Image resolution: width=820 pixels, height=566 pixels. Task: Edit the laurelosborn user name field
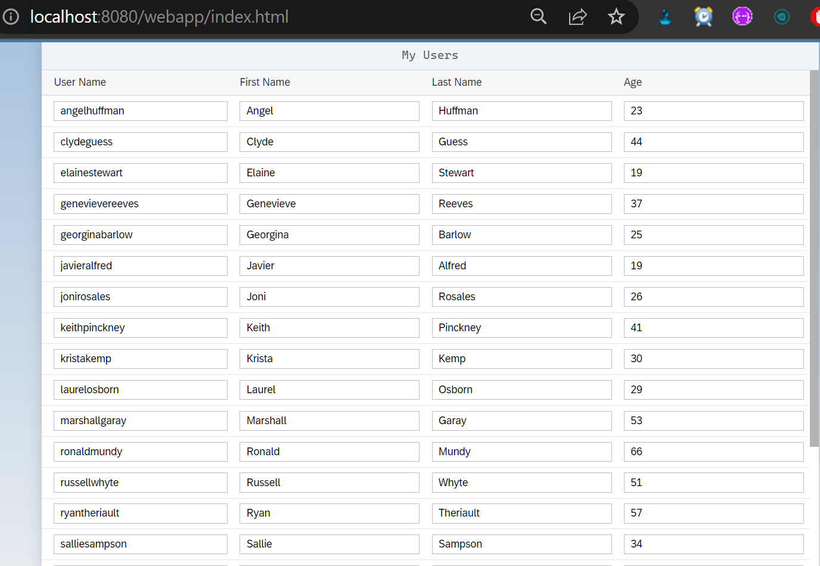(141, 390)
